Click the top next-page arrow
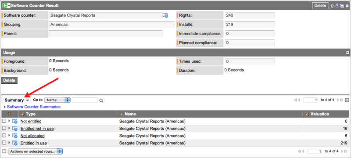 coord(337,100)
